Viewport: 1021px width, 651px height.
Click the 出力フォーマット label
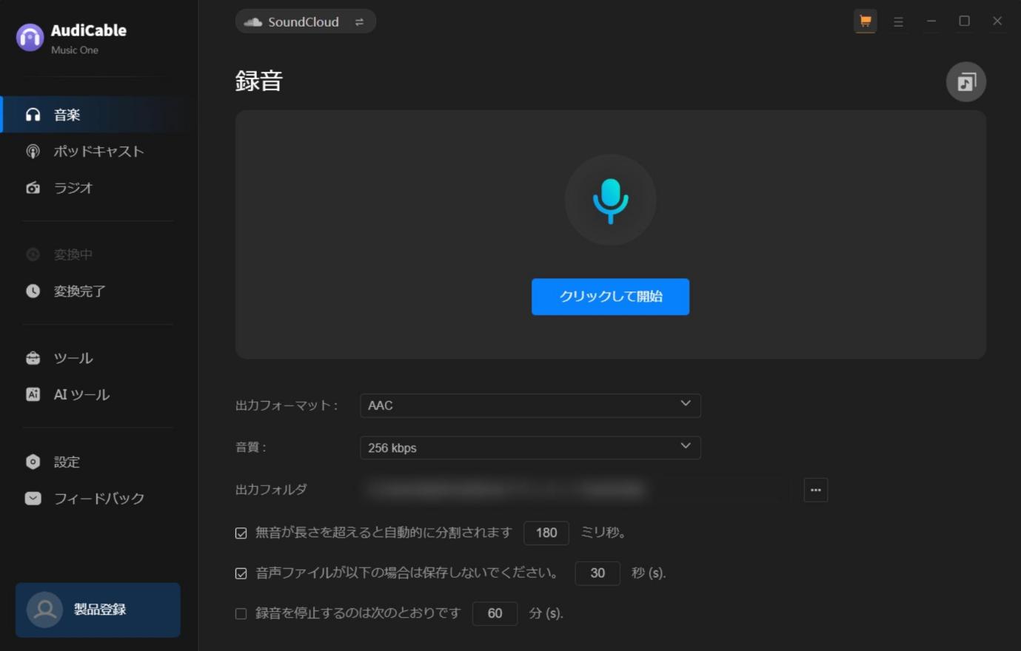(287, 405)
